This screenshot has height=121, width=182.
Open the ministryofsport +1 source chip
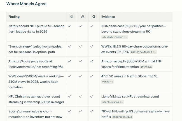coord(143,52)
